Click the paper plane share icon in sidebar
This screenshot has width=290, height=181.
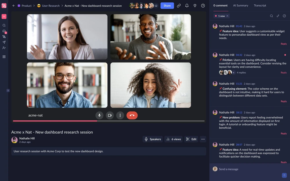pyautogui.click(x=4, y=42)
